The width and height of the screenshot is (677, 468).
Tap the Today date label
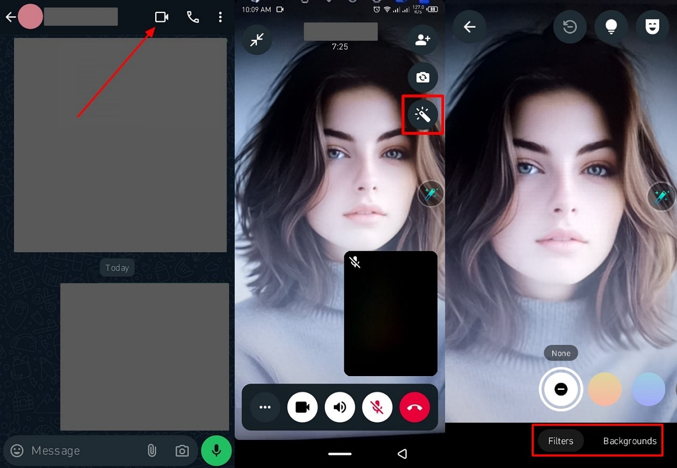point(117,267)
